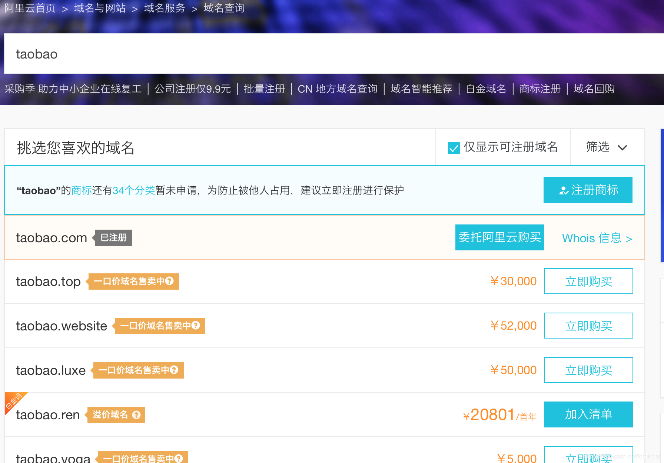This screenshot has height=463, width=664.
Task: Open CN 地方域名查询 link
Action: [x=338, y=89]
